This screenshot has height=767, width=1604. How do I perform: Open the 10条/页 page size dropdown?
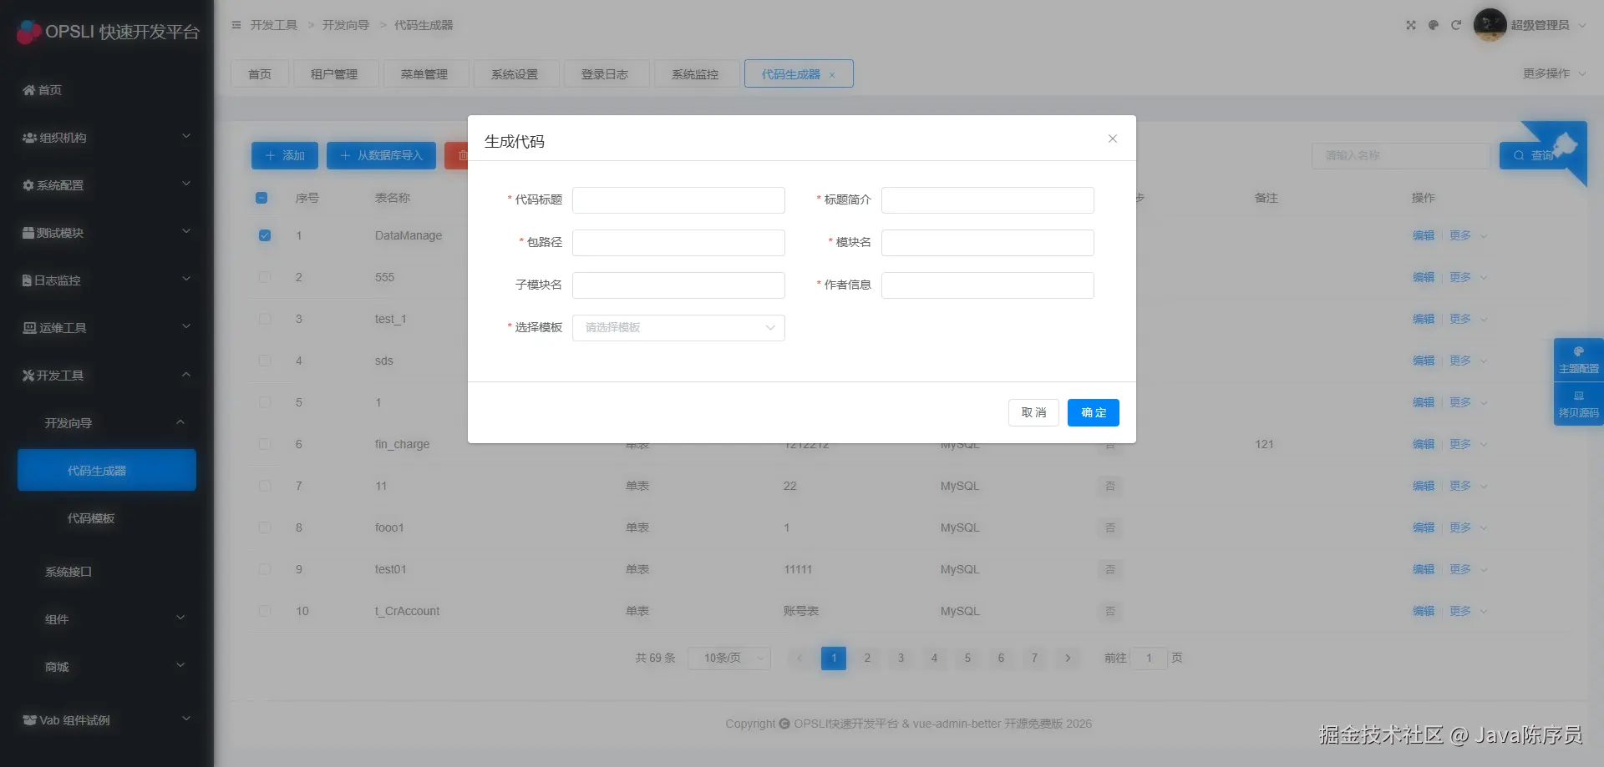coord(729,659)
